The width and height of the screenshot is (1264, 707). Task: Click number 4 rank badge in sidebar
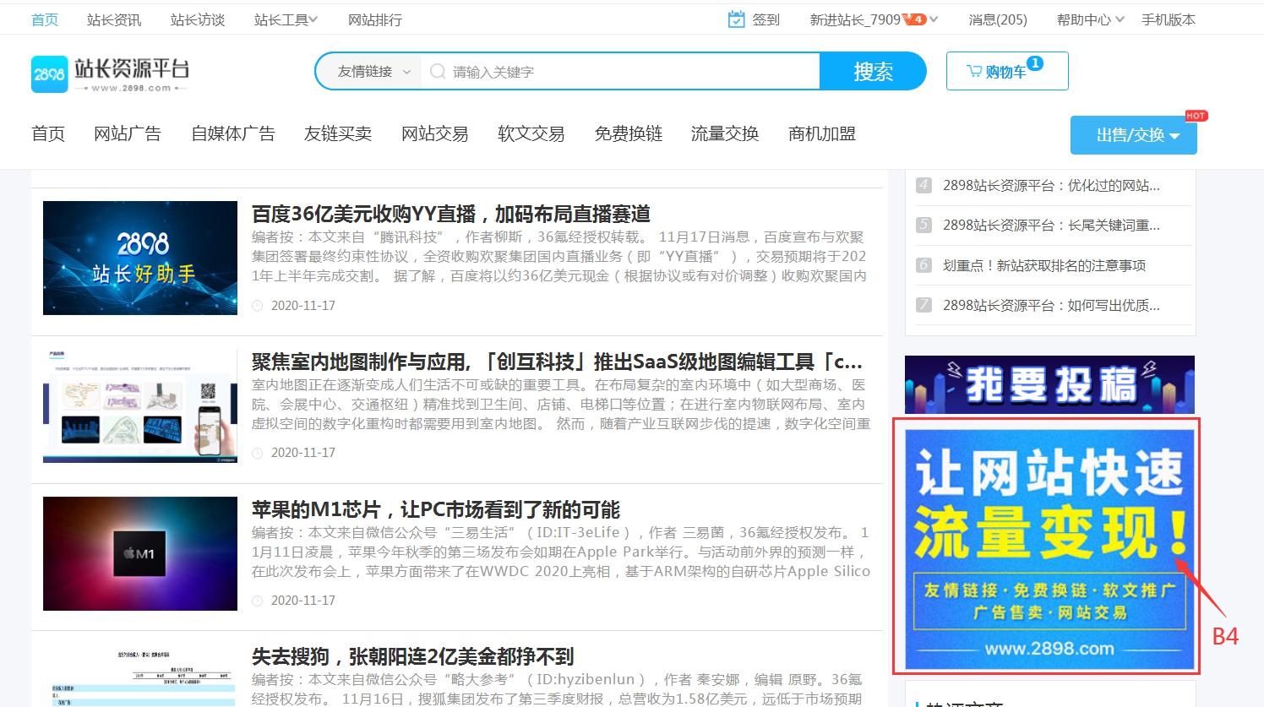point(923,185)
